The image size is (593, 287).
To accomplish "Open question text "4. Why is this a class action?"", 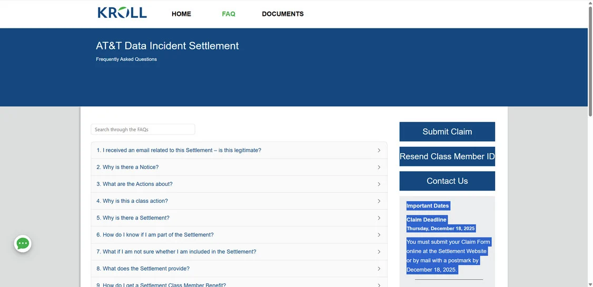I will 132,201.
